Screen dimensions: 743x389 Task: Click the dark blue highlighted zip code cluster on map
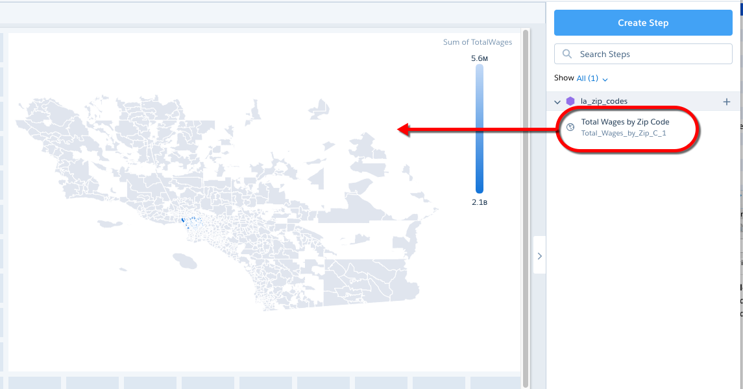pos(184,220)
